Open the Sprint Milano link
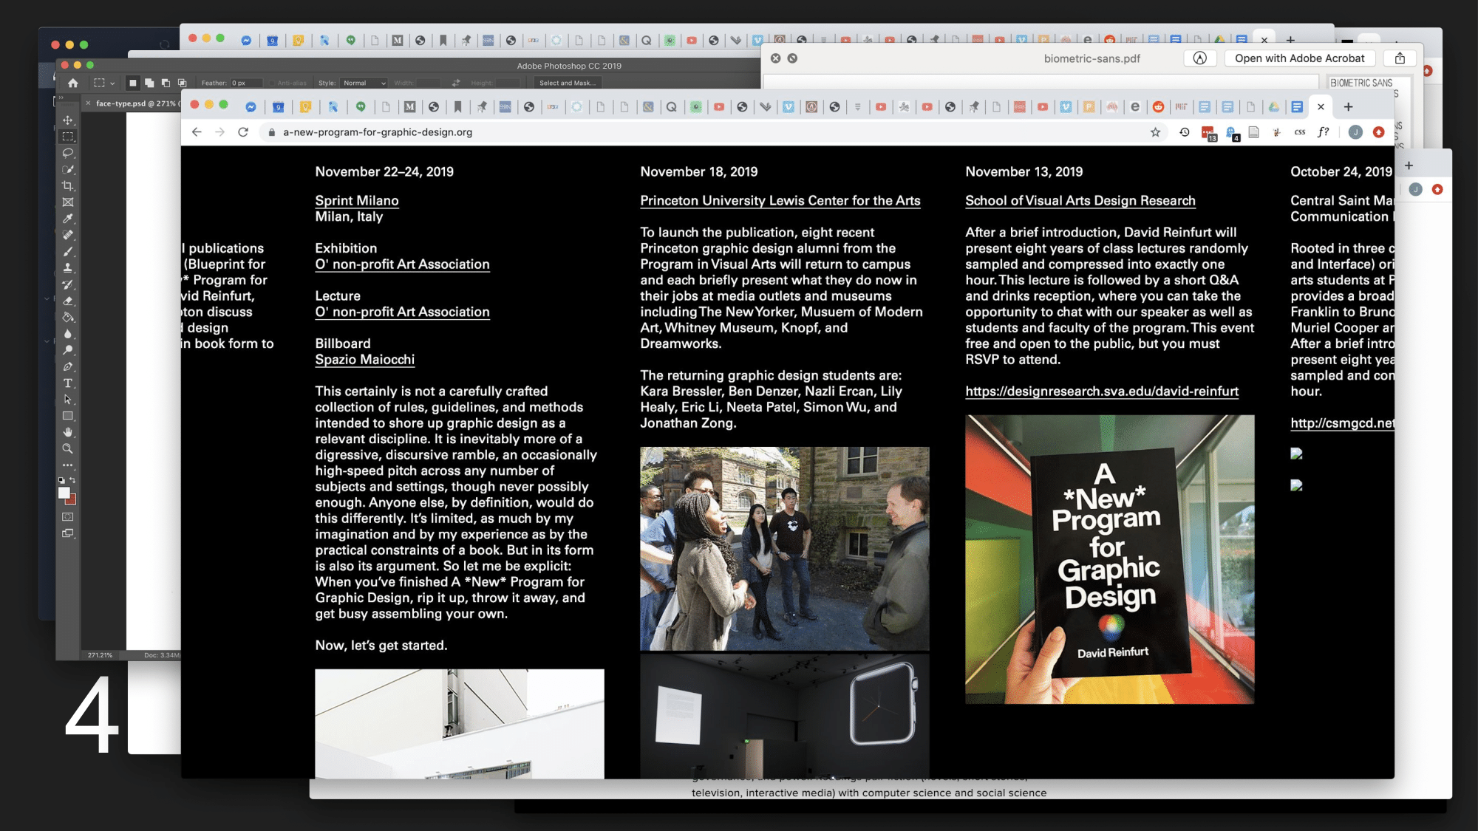 (x=357, y=201)
